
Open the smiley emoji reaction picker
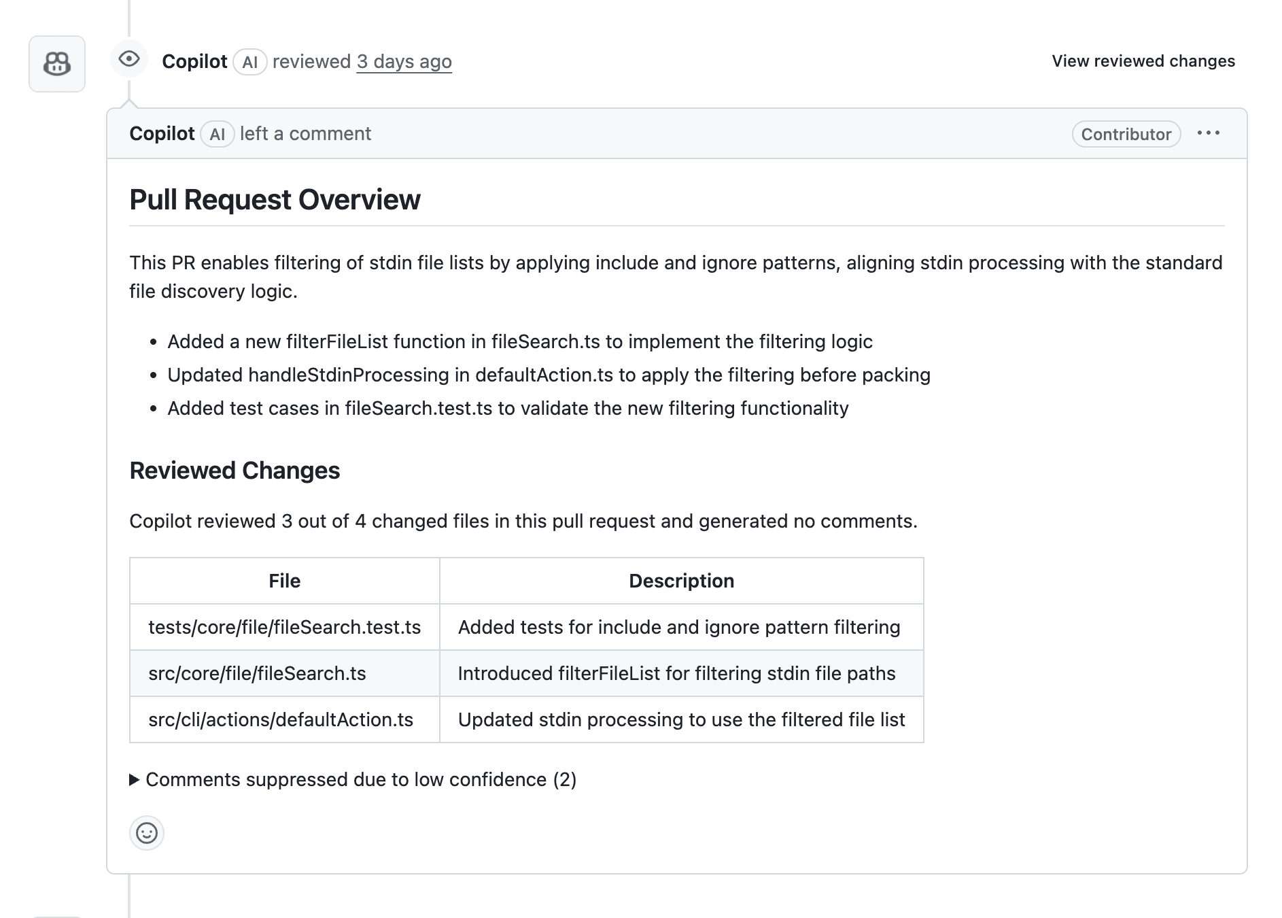(147, 832)
